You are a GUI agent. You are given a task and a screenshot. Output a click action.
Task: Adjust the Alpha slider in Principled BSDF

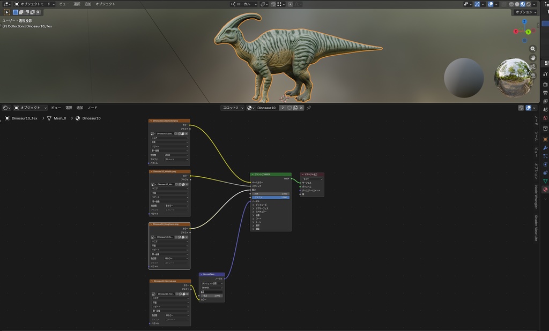tap(271, 197)
